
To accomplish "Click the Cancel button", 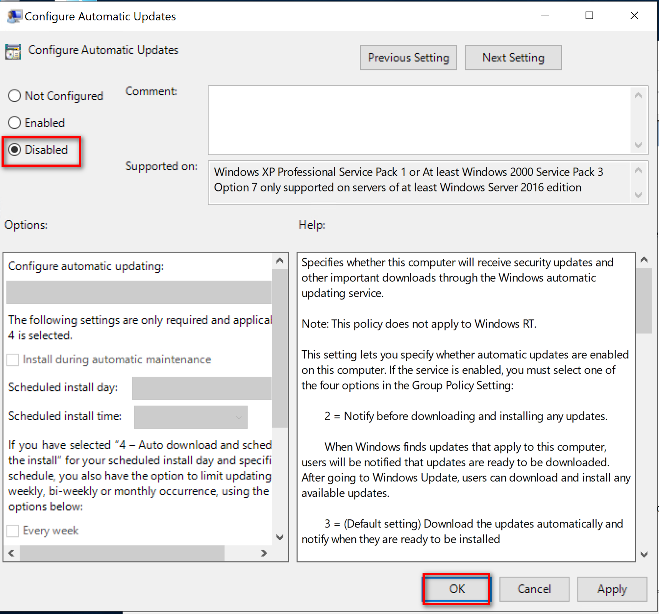I will (534, 589).
